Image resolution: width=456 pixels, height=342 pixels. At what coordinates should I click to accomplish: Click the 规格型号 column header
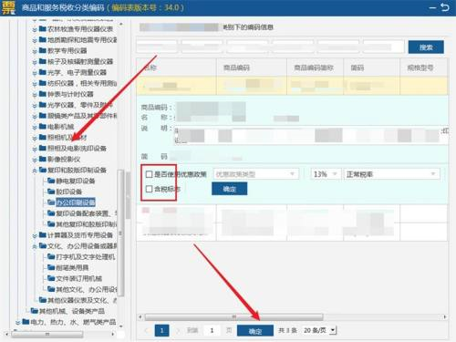tap(423, 67)
